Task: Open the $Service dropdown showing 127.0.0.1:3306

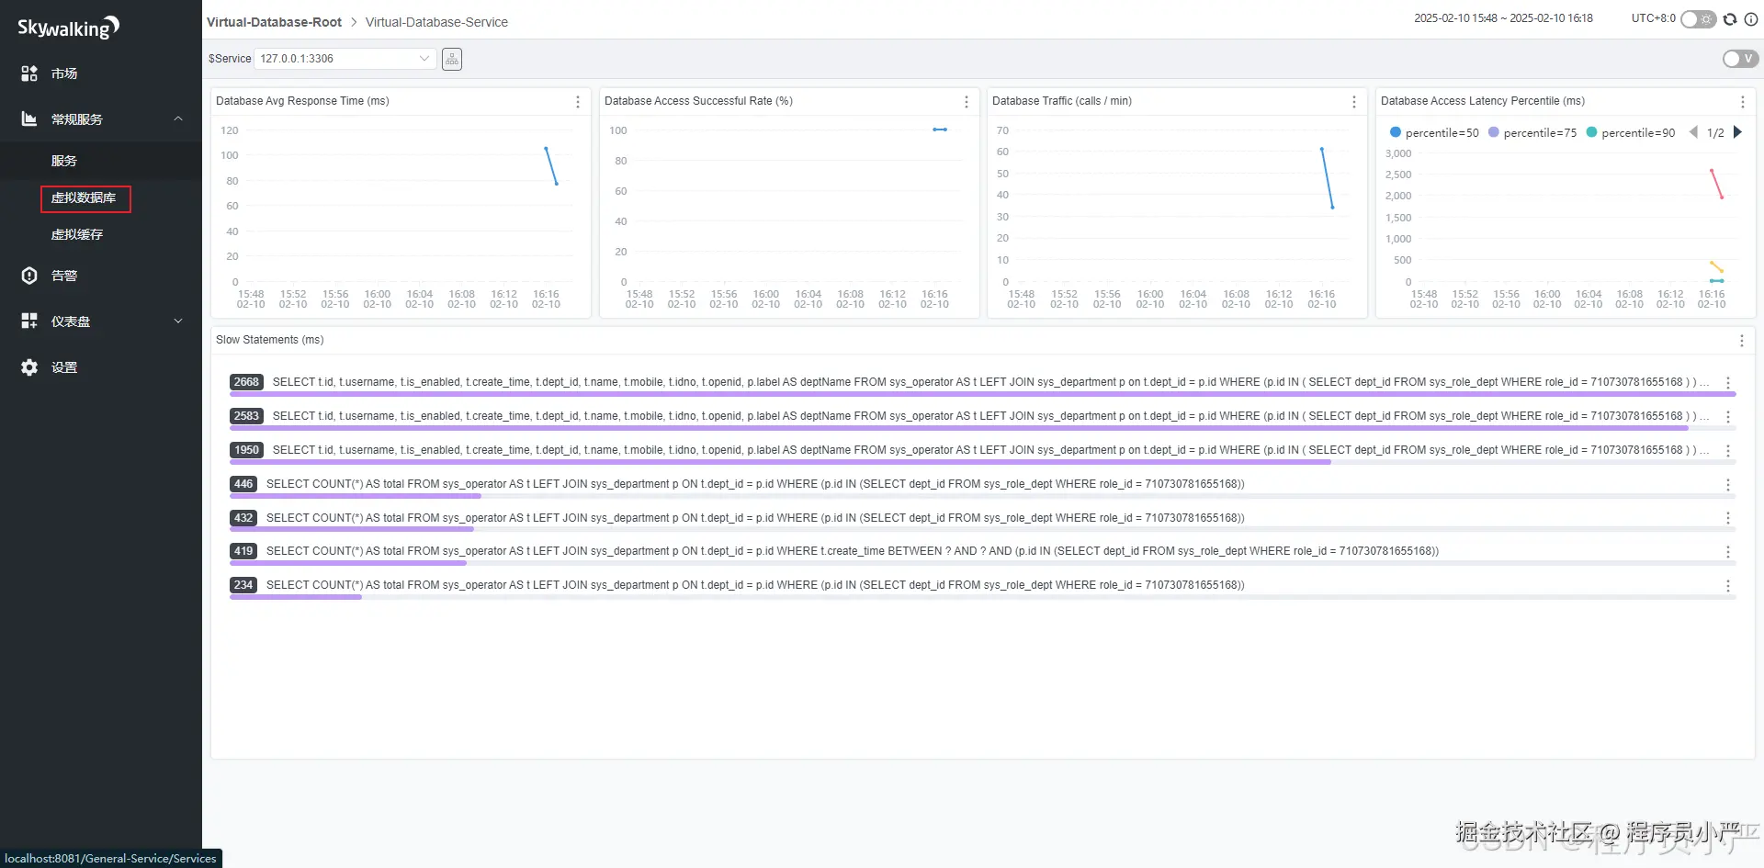Action: [345, 59]
